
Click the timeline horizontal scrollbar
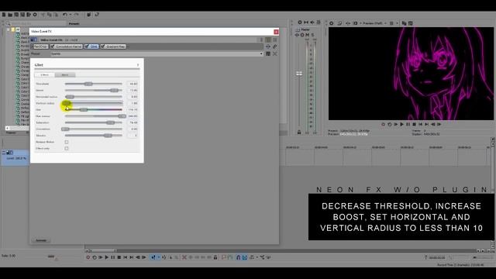click(281, 251)
